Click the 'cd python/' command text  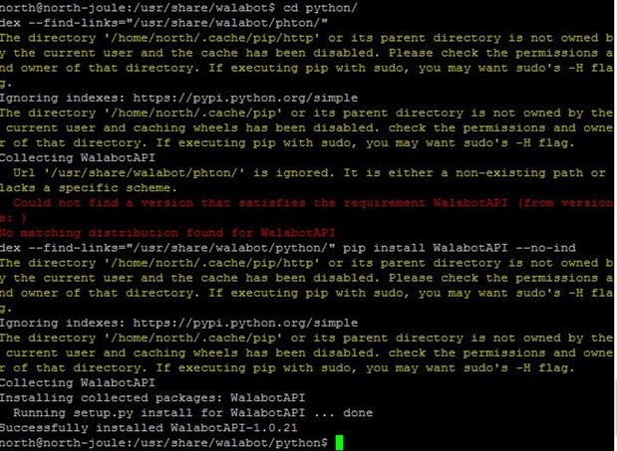coord(320,8)
